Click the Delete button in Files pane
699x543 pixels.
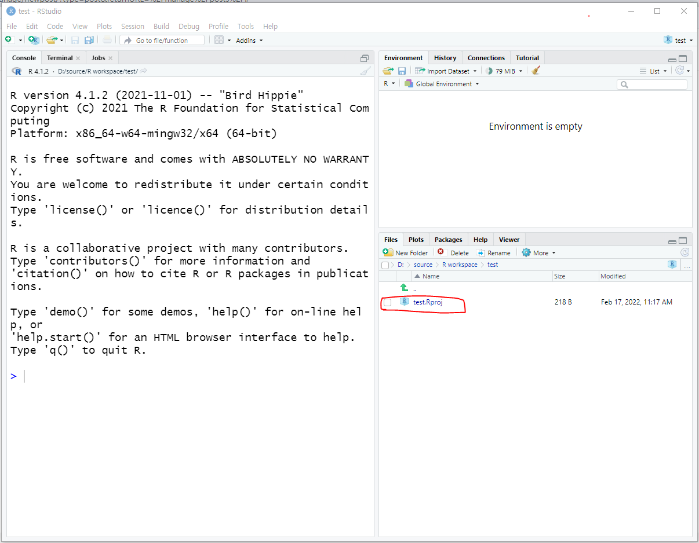click(x=453, y=252)
